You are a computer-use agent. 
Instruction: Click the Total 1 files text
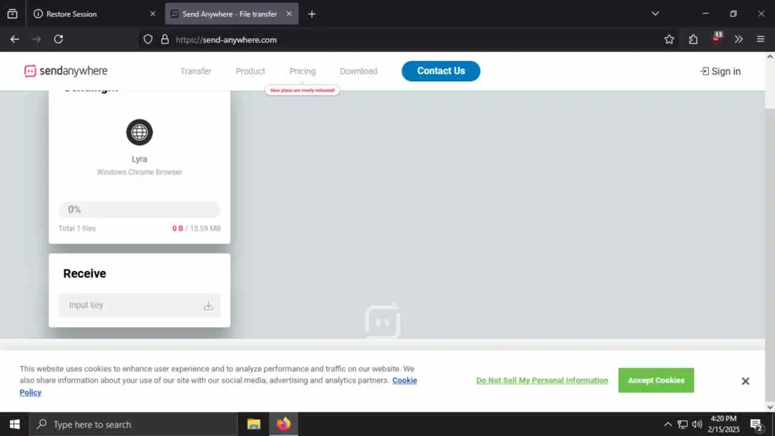pyautogui.click(x=77, y=228)
